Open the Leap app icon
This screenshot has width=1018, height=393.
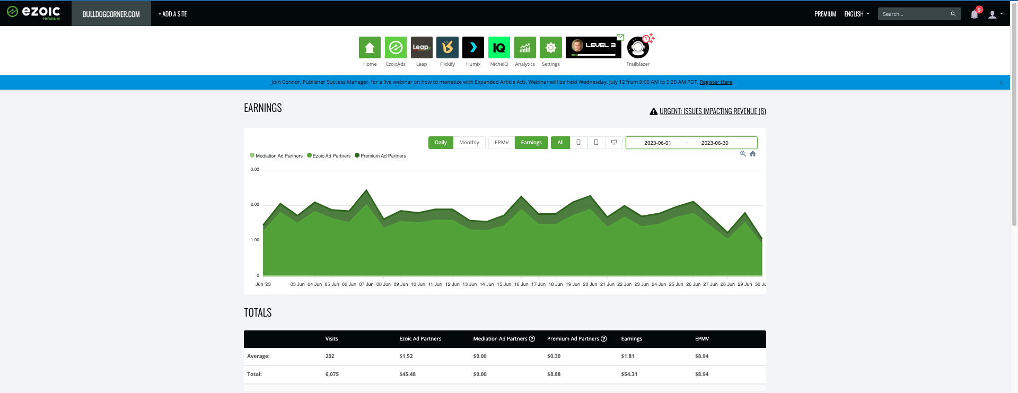pyautogui.click(x=422, y=48)
